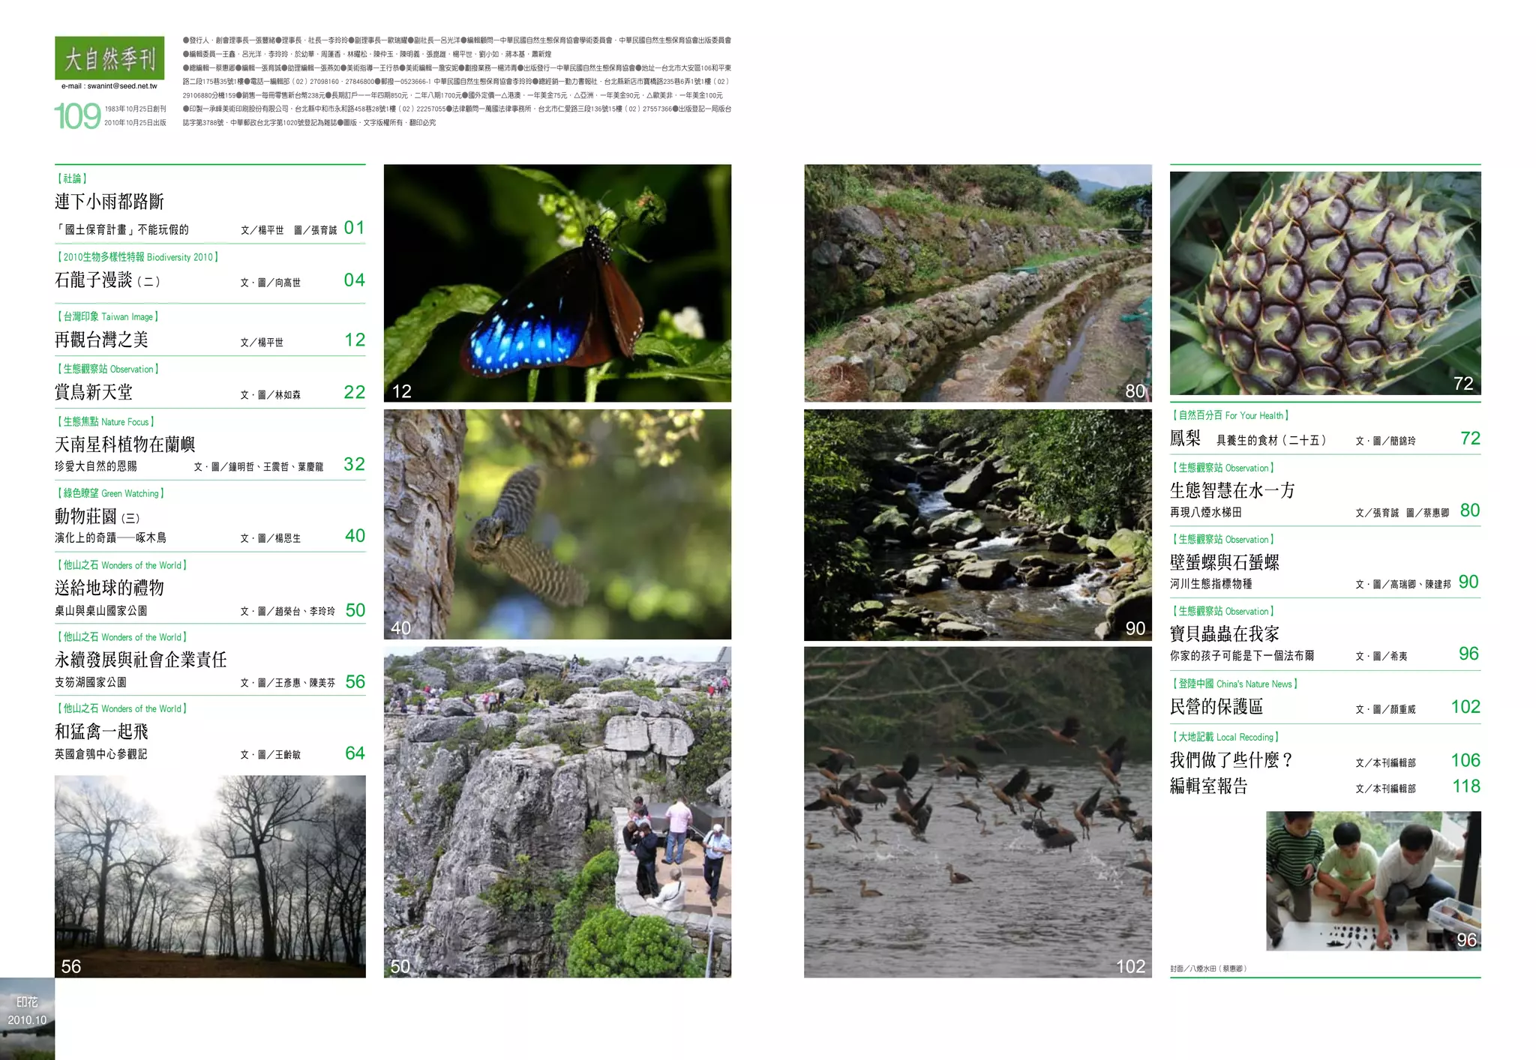Click the rocky stream photo numbered 90
This screenshot has width=1536, height=1060.
(977, 525)
